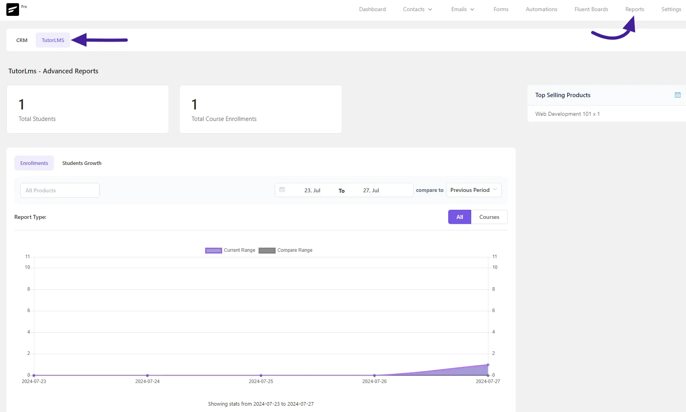Click the chart data point for 2024-07-24

tap(147, 375)
